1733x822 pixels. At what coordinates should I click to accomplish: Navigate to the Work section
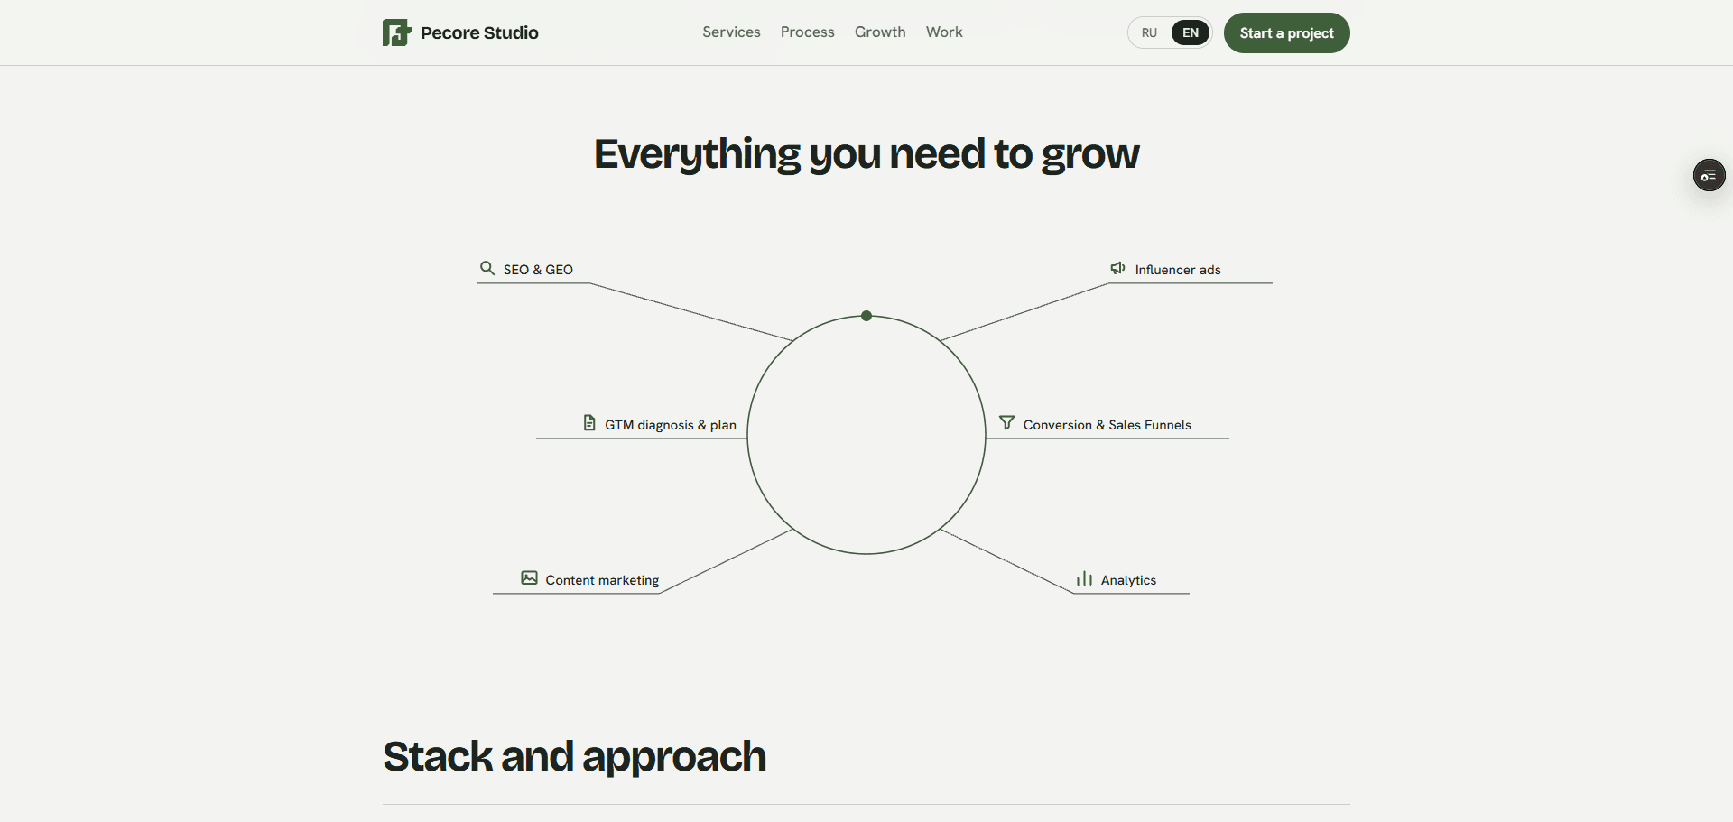coord(944,32)
